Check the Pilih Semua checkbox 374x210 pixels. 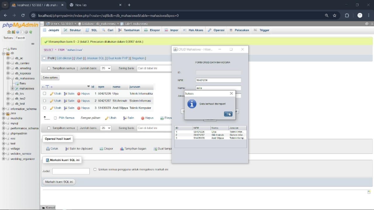coord(55,118)
